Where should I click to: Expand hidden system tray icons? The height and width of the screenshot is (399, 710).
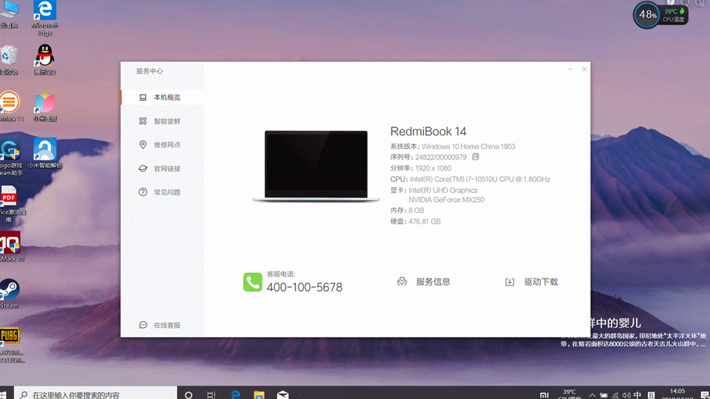point(592,395)
